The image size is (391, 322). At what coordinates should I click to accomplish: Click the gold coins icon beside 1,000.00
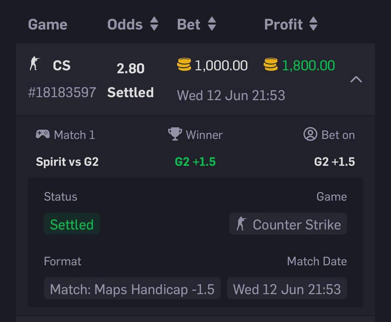coord(184,64)
